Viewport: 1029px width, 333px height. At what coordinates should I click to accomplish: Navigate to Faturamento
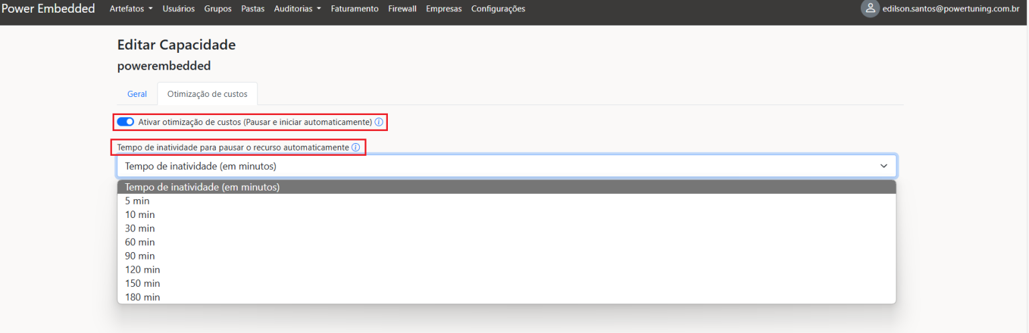pos(354,9)
